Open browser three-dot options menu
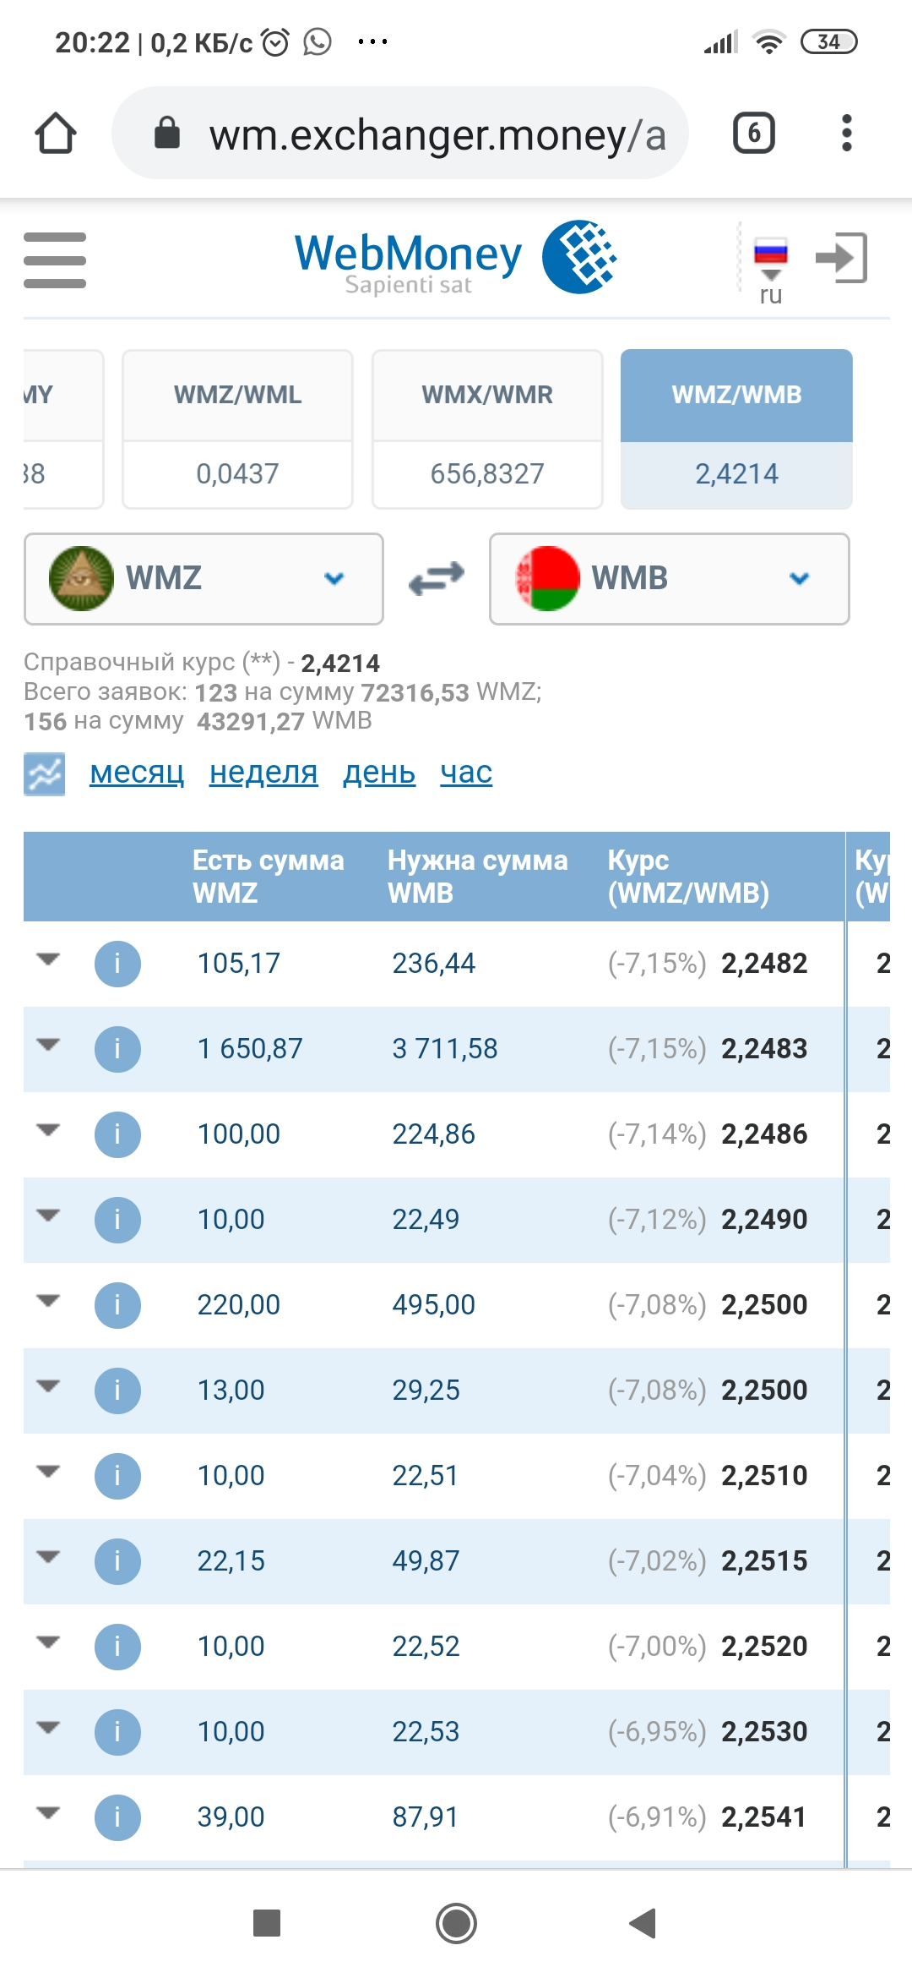Image resolution: width=912 pixels, height=1978 pixels. coord(846,134)
